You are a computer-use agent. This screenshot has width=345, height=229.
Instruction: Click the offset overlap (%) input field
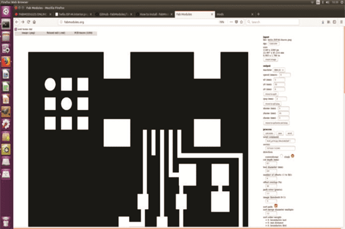click(x=271, y=186)
